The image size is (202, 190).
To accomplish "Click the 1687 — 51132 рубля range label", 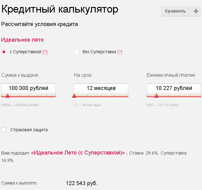I will [x=162, y=105].
